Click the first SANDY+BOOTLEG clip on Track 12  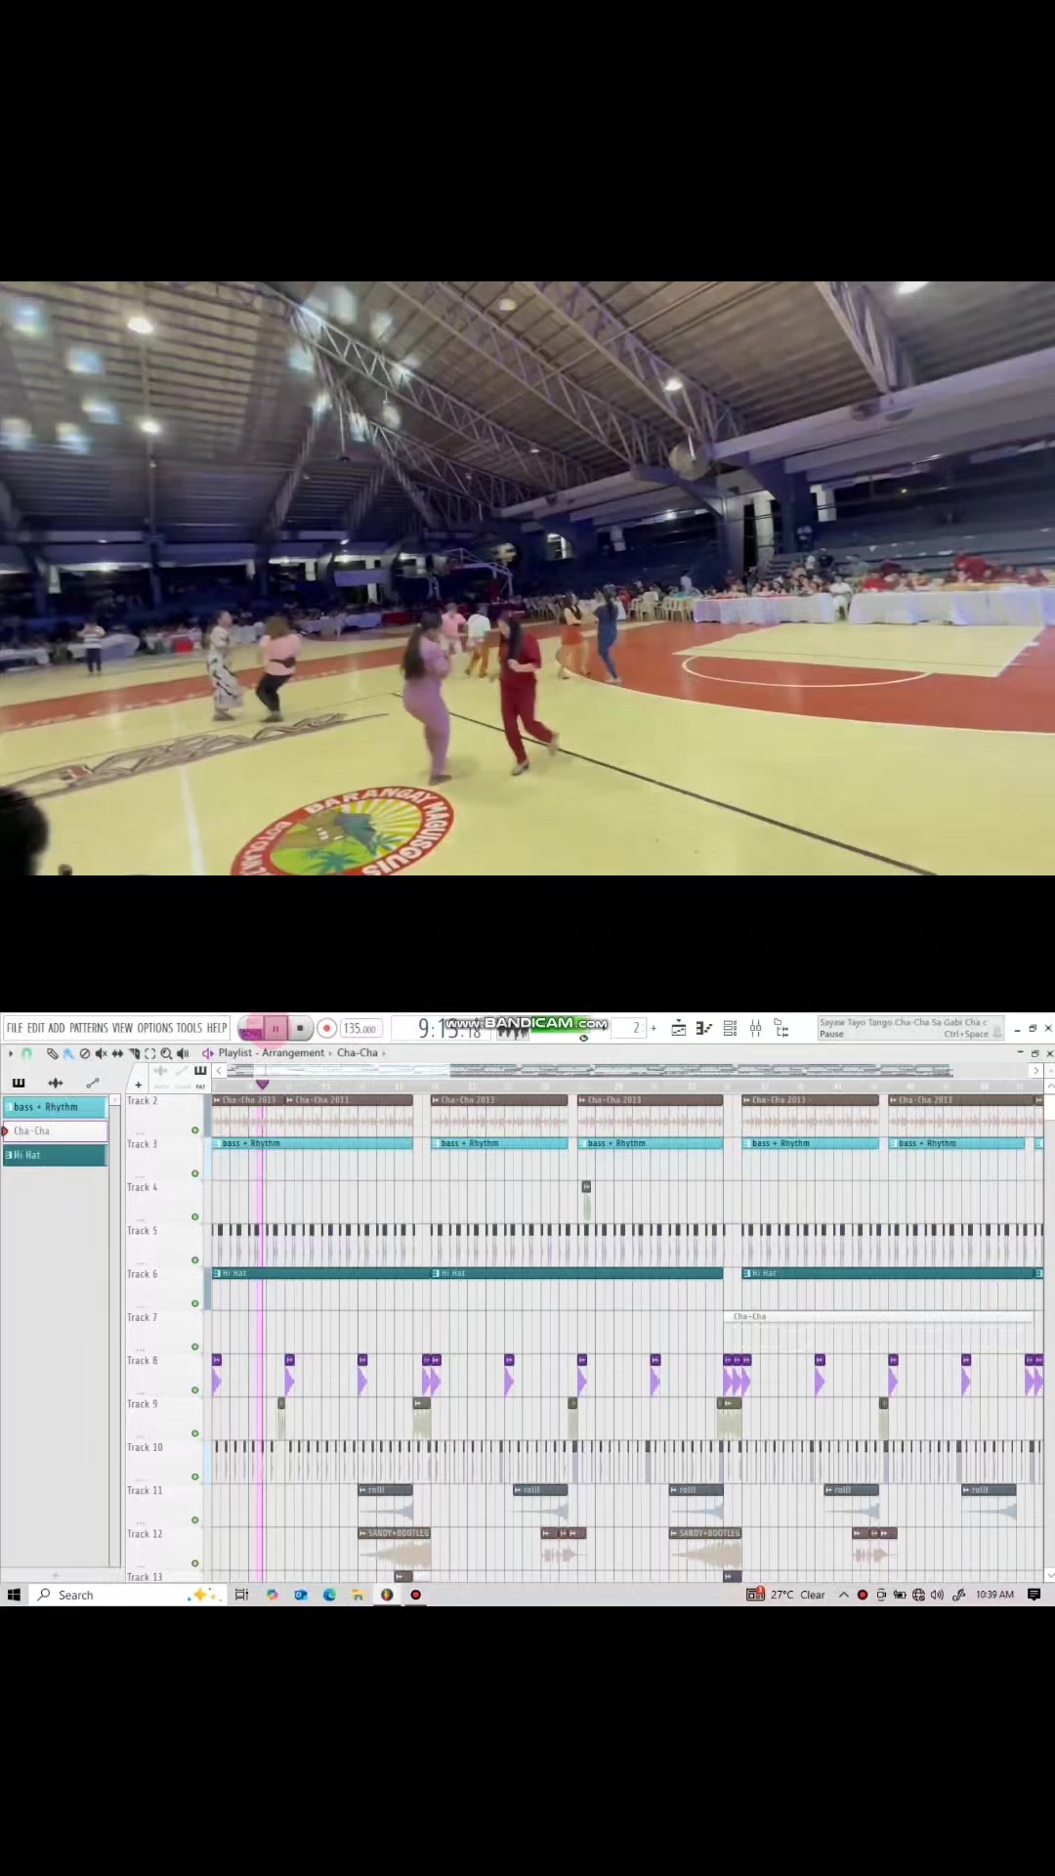click(394, 1548)
